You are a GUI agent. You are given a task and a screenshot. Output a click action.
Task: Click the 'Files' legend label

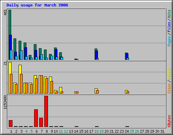pos(169,27)
